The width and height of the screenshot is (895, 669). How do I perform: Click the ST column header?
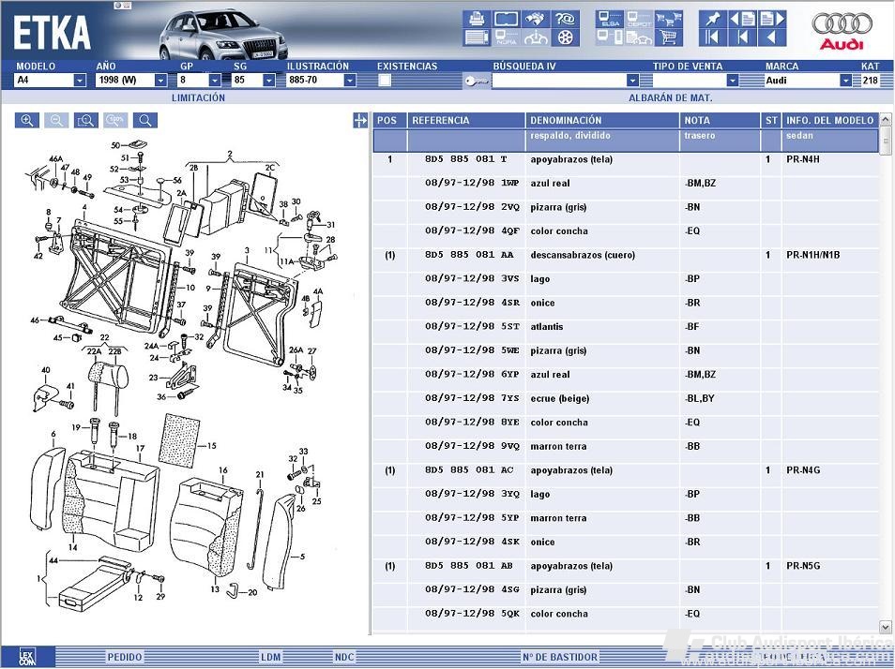pyautogui.click(x=771, y=120)
